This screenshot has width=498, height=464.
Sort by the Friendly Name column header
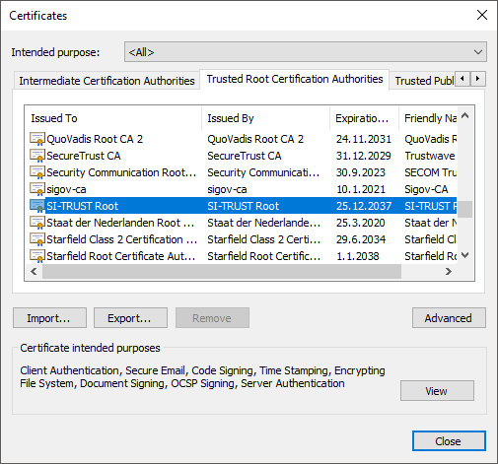[428, 118]
